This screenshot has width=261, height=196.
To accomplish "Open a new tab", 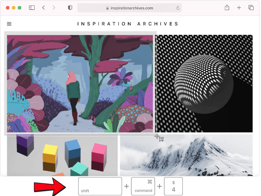I will (239, 8).
